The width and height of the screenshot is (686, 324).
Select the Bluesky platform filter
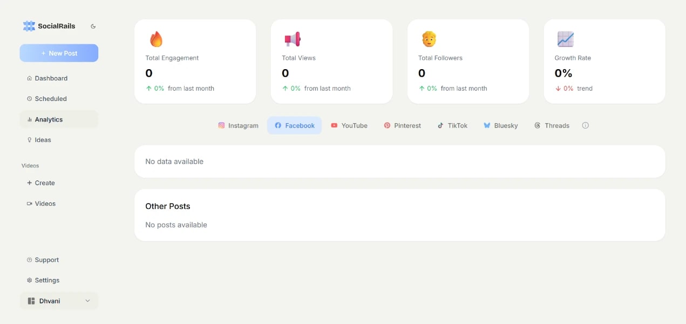(x=501, y=125)
